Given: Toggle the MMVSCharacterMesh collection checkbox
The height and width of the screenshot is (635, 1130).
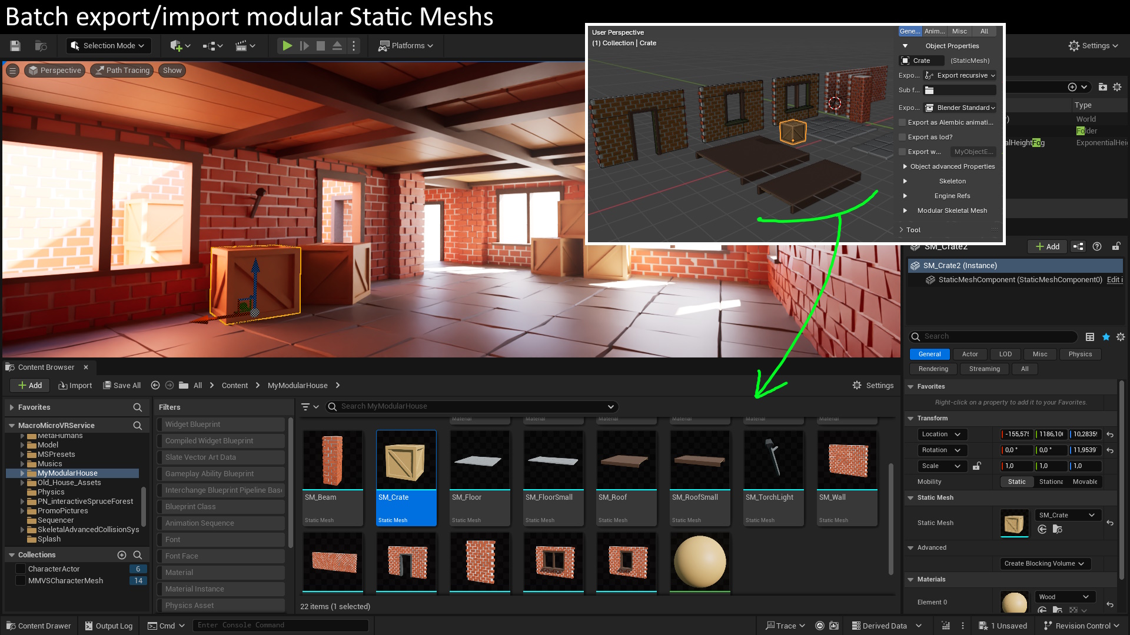Looking at the screenshot, I should tap(21, 581).
